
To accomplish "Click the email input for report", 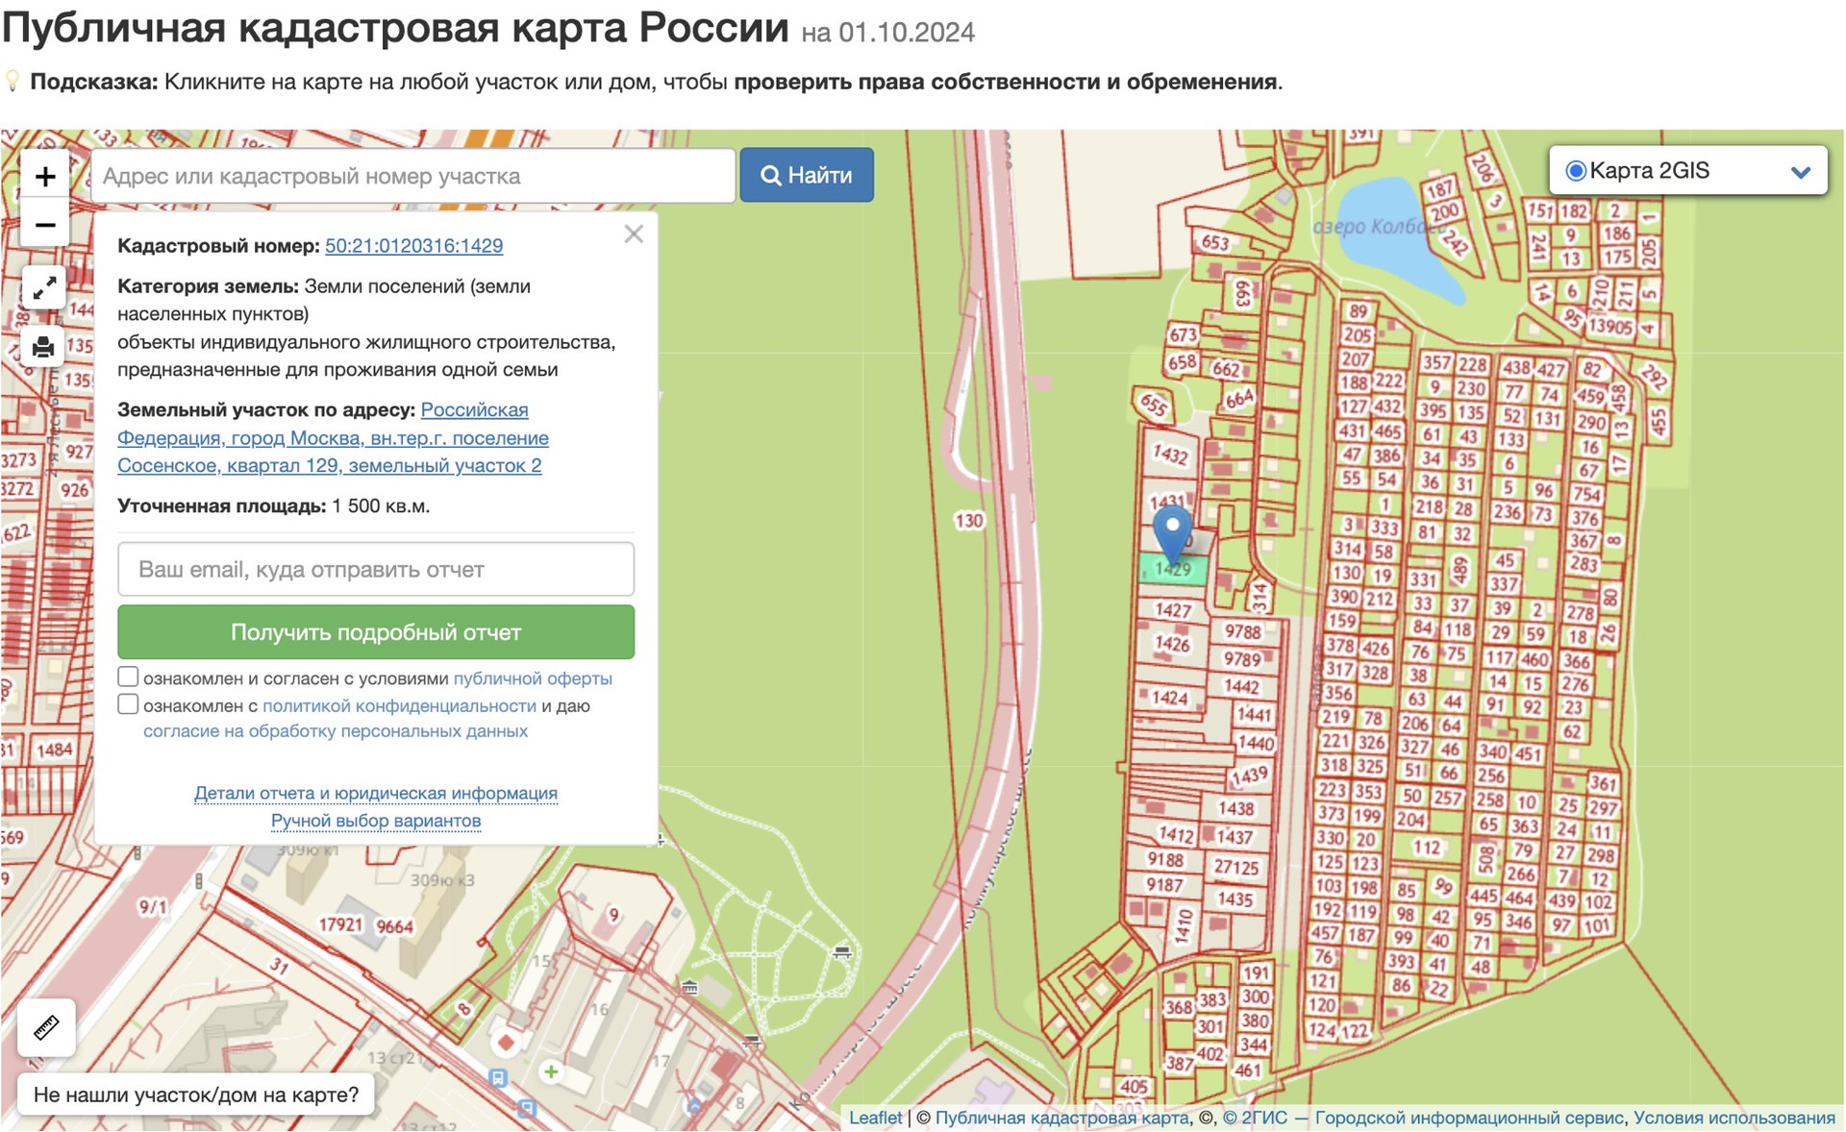I will [x=376, y=570].
